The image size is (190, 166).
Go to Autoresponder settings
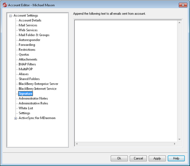coord(29,40)
